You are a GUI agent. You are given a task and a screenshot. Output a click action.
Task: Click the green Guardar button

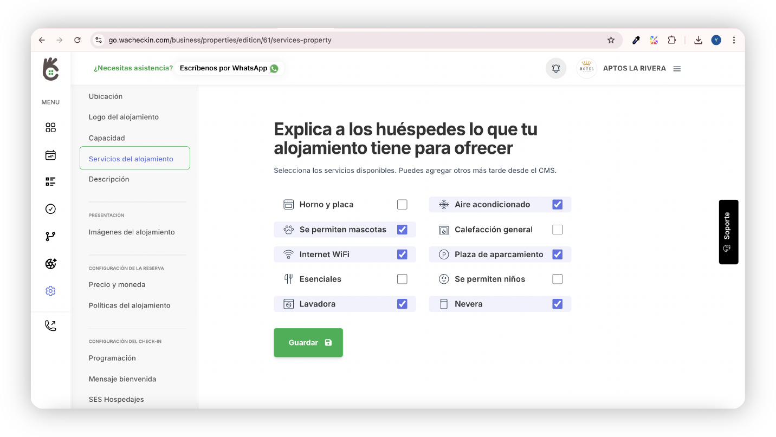(308, 343)
